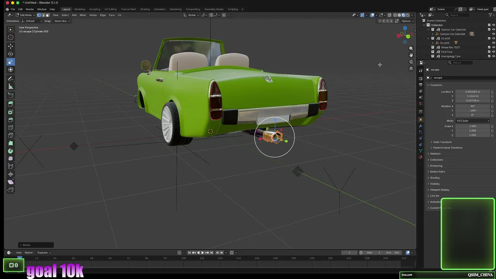Switch to the Shading workspace tab

145,9
